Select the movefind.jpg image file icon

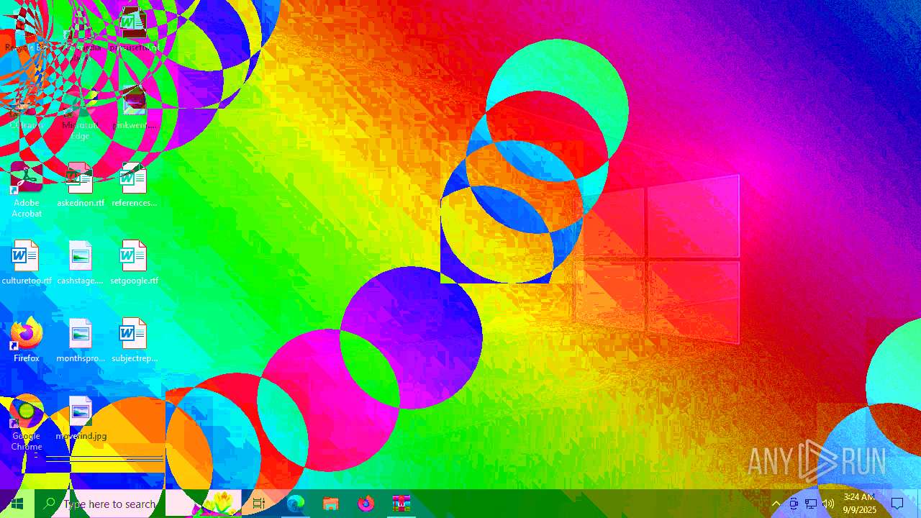[80, 417]
